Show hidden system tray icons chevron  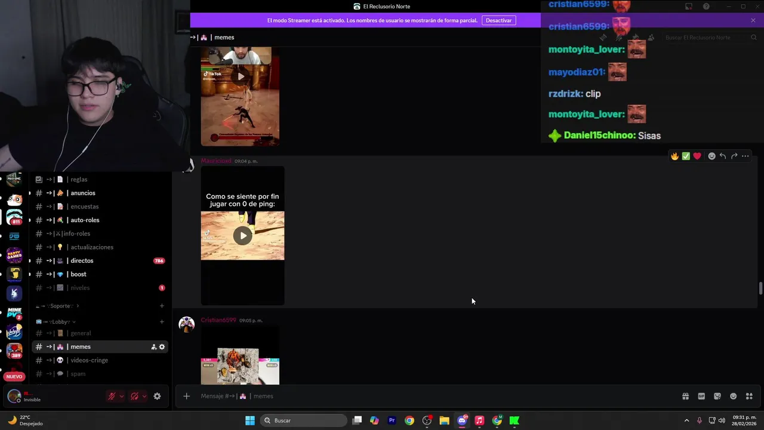pos(686,420)
